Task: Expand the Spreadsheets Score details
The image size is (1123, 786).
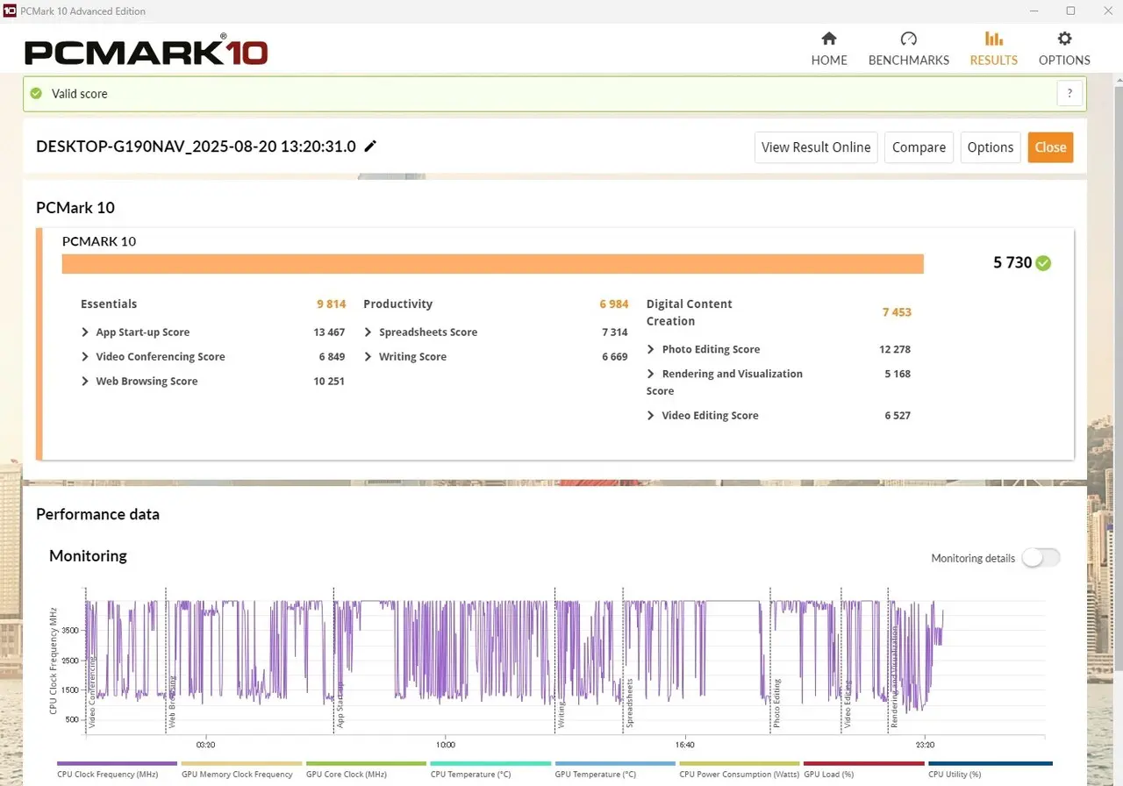Action: coord(368,332)
